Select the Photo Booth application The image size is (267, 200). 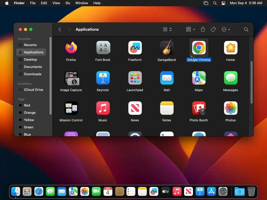(199, 109)
